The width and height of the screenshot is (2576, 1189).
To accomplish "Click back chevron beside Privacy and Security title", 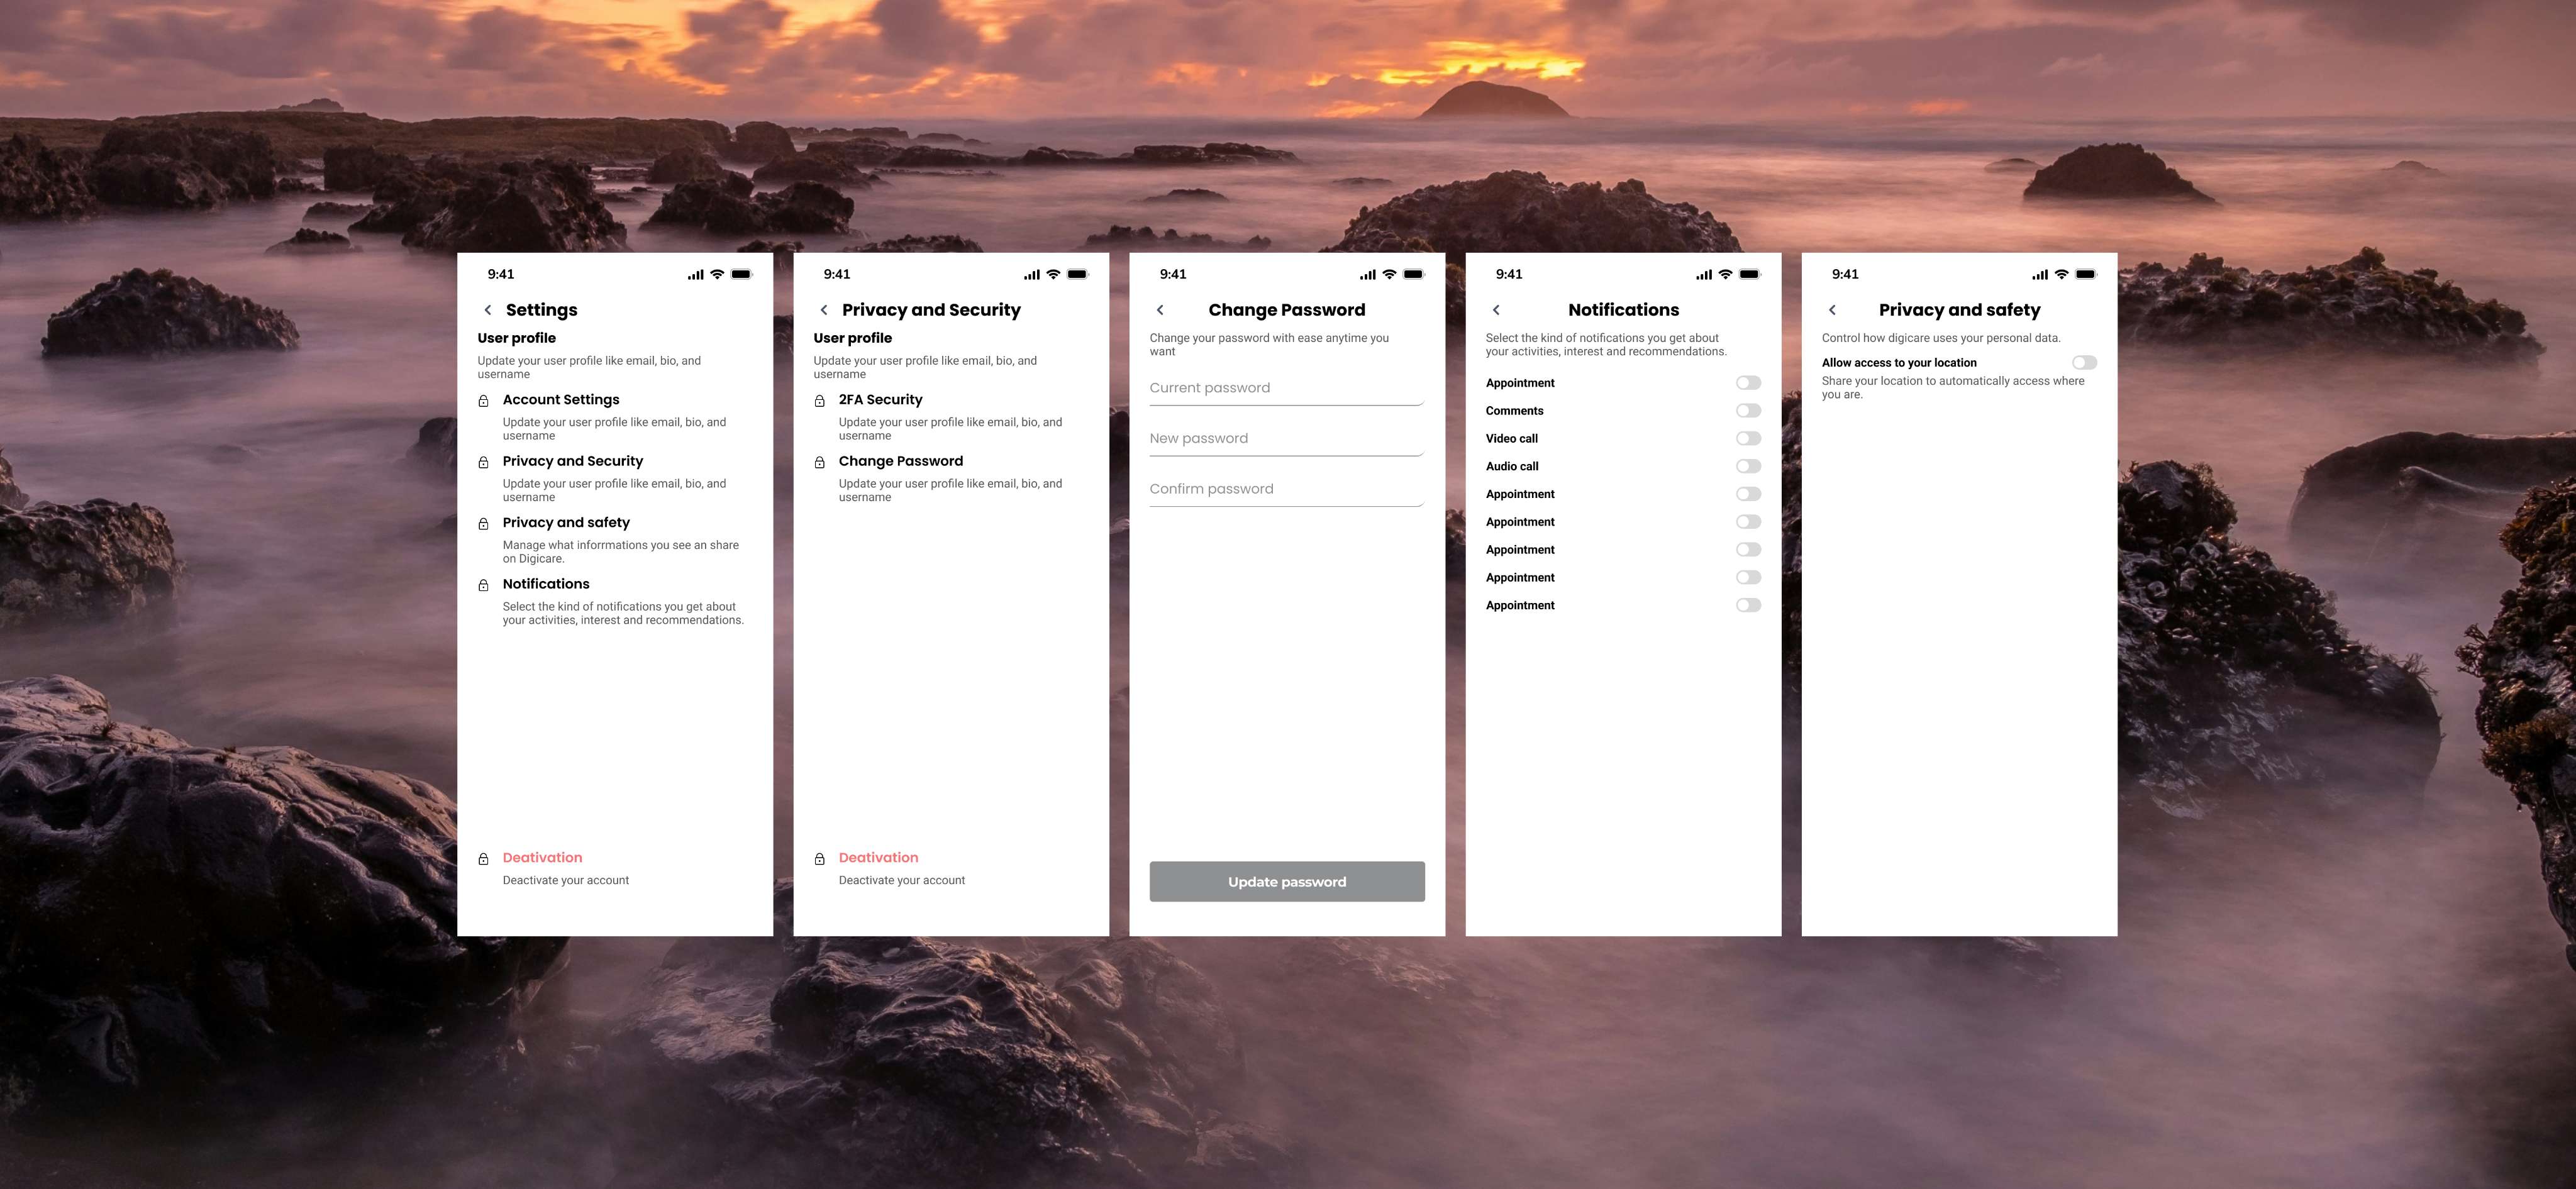I will (823, 310).
